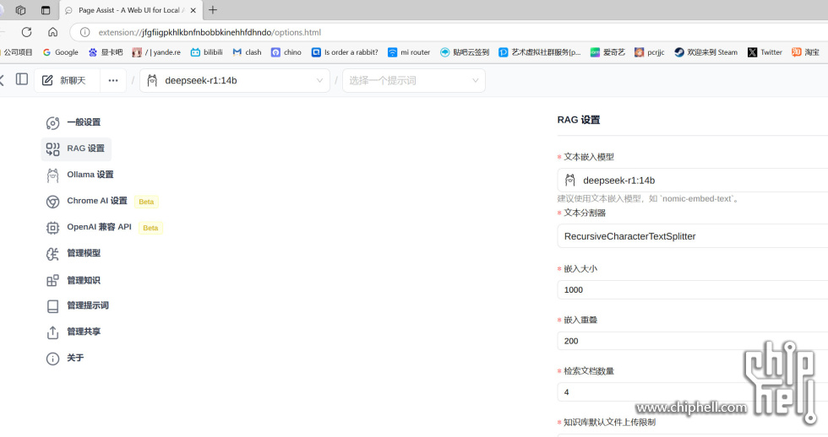Image resolution: width=828 pixels, height=437 pixels.
Task: Open Chrome AI 设置 Chrome icon
Action: coord(52,202)
